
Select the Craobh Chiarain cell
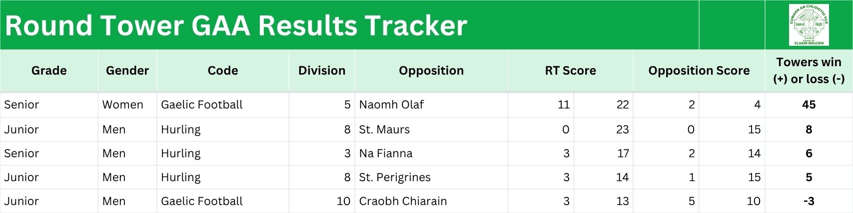click(x=431, y=202)
